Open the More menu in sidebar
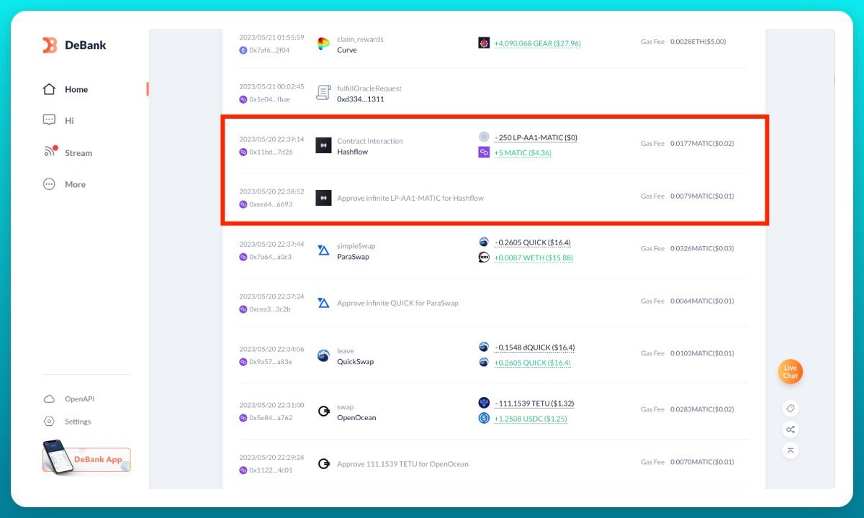Screen dimensions: 864x518 click(x=75, y=184)
